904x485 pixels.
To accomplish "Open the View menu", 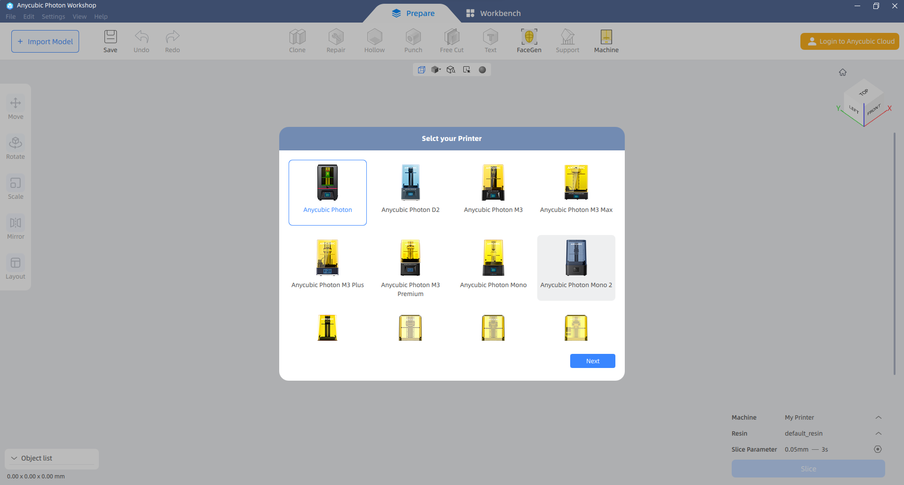I will point(80,16).
